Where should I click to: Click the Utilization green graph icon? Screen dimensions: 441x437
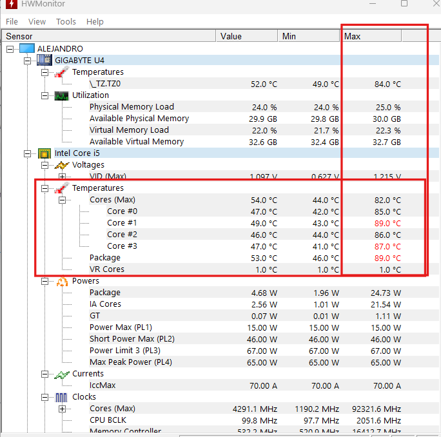coord(62,95)
